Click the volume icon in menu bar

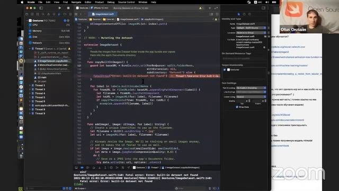[x=267, y=2]
